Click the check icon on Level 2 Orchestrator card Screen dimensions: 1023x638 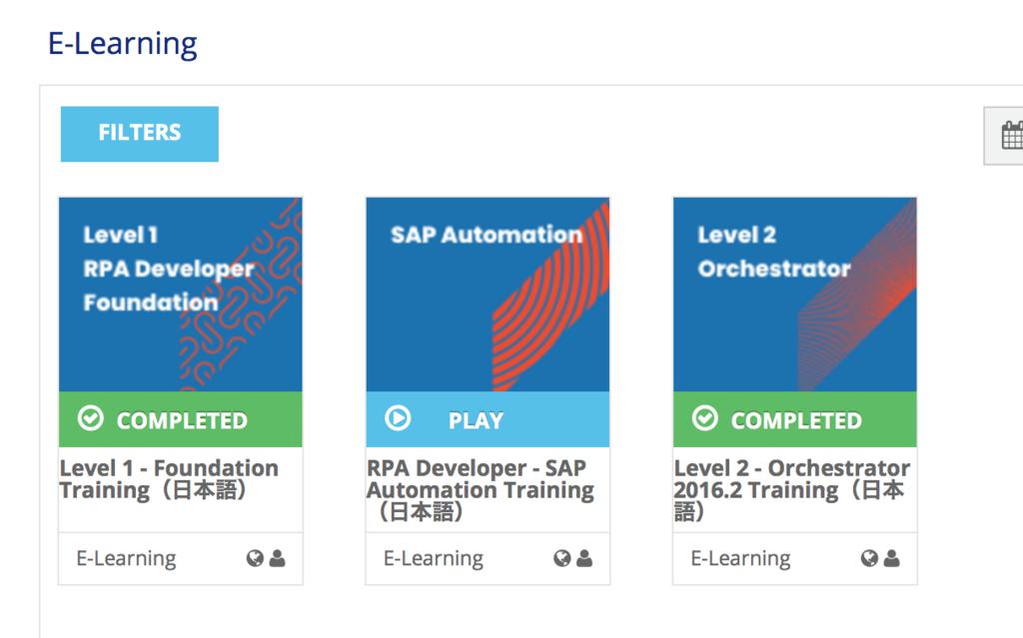705,418
